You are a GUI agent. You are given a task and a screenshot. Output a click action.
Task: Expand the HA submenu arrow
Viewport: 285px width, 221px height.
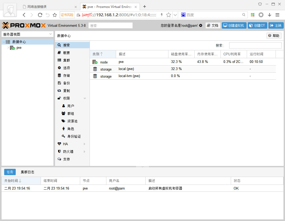(x=84, y=144)
